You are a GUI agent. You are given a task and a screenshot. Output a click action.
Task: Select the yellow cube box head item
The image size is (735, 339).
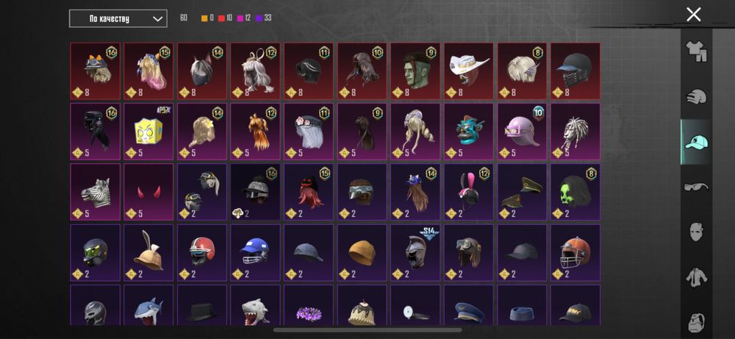click(x=148, y=132)
